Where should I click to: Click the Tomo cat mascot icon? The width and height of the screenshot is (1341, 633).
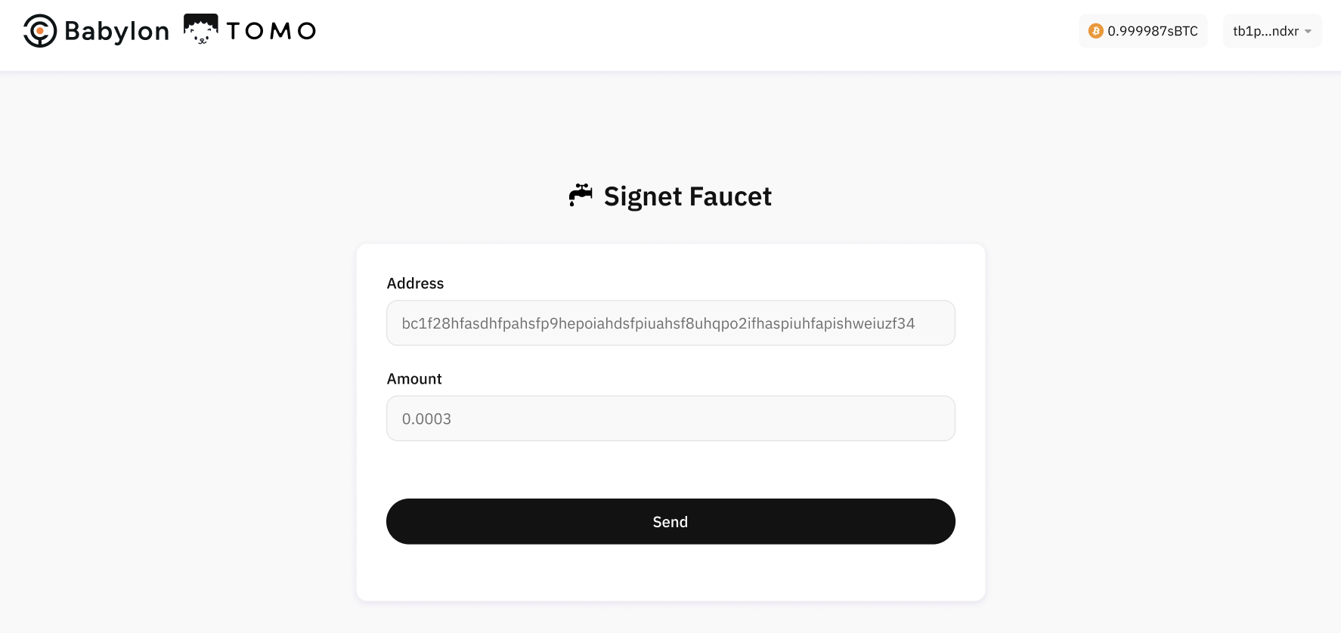click(x=200, y=29)
